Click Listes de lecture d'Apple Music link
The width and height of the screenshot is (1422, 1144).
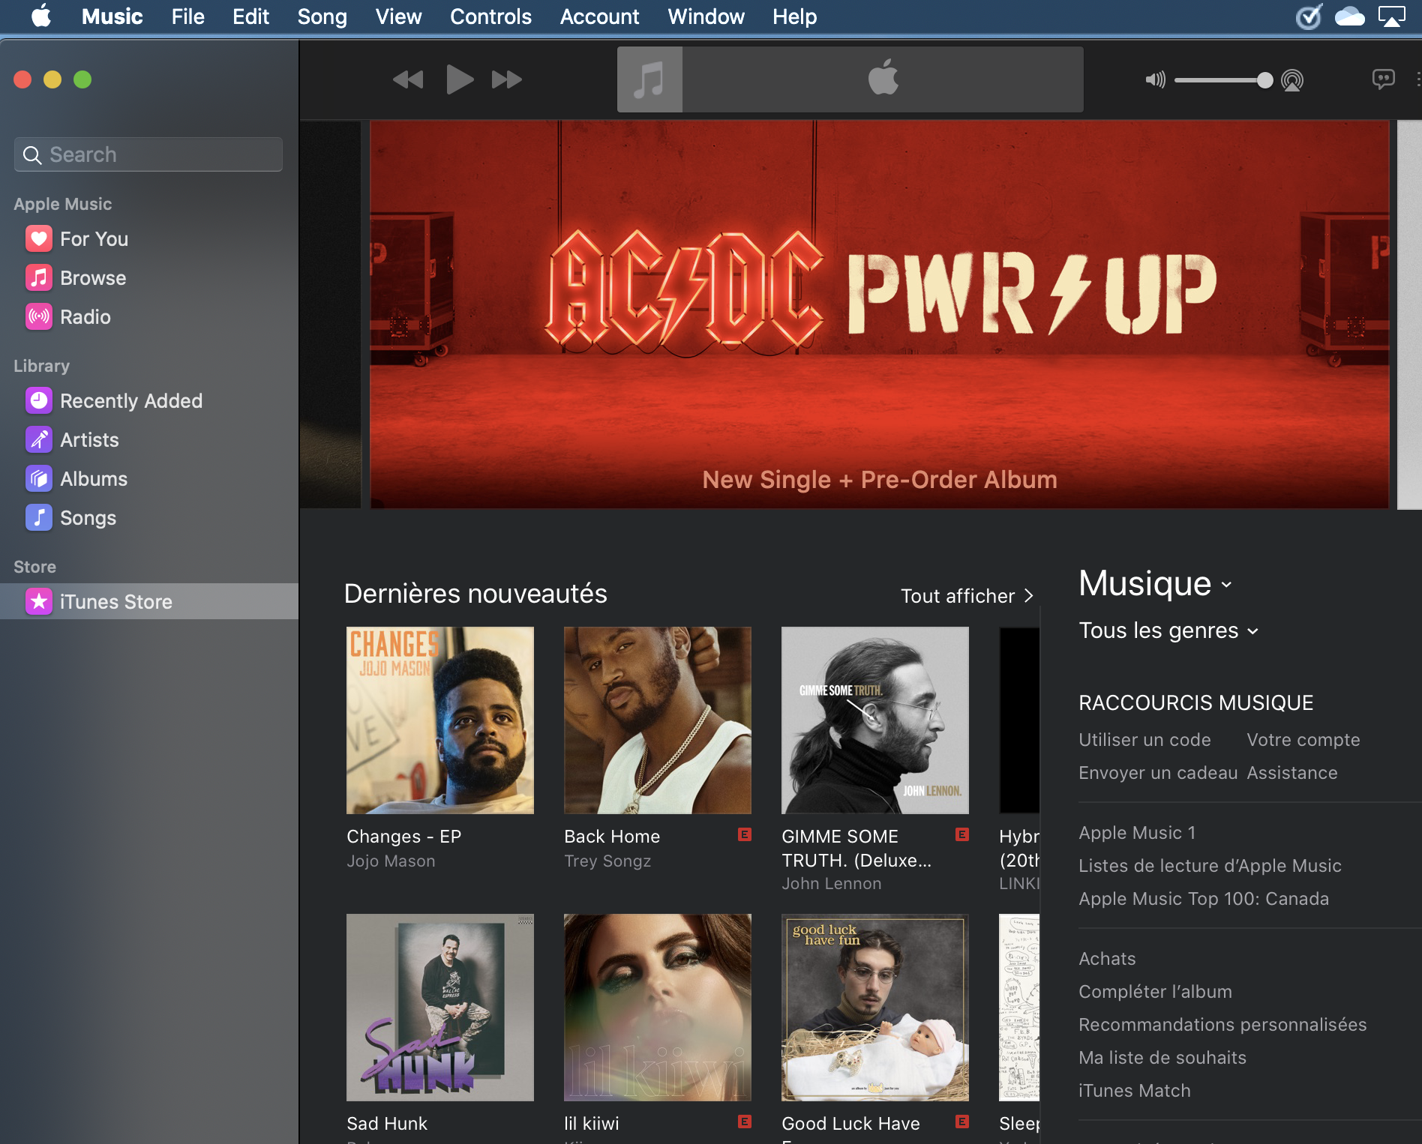click(1210, 866)
